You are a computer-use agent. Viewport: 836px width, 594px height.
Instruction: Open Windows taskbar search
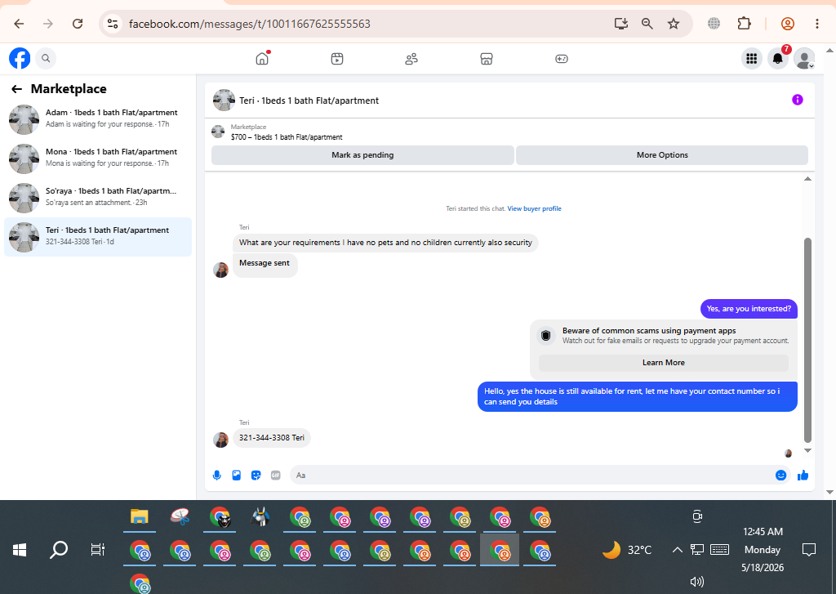[59, 550]
